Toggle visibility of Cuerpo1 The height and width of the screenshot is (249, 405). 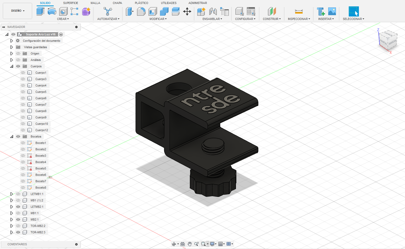(23, 73)
